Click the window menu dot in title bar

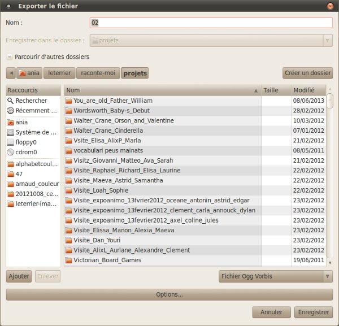(8, 6)
